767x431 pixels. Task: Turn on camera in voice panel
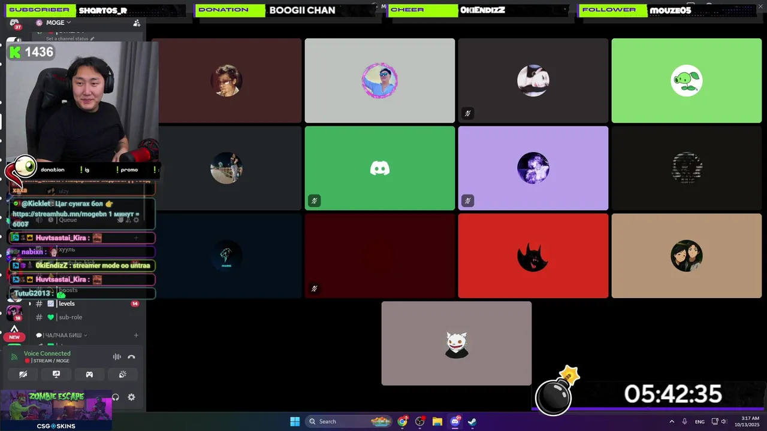pyautogui.click(x=23, y=374)
